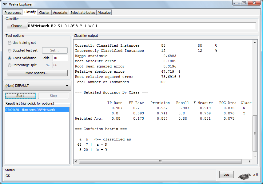The width and height of the screenshot is (263, 184).
Task: Click Correctly Classified Instances line
Action: coord(146,45)
